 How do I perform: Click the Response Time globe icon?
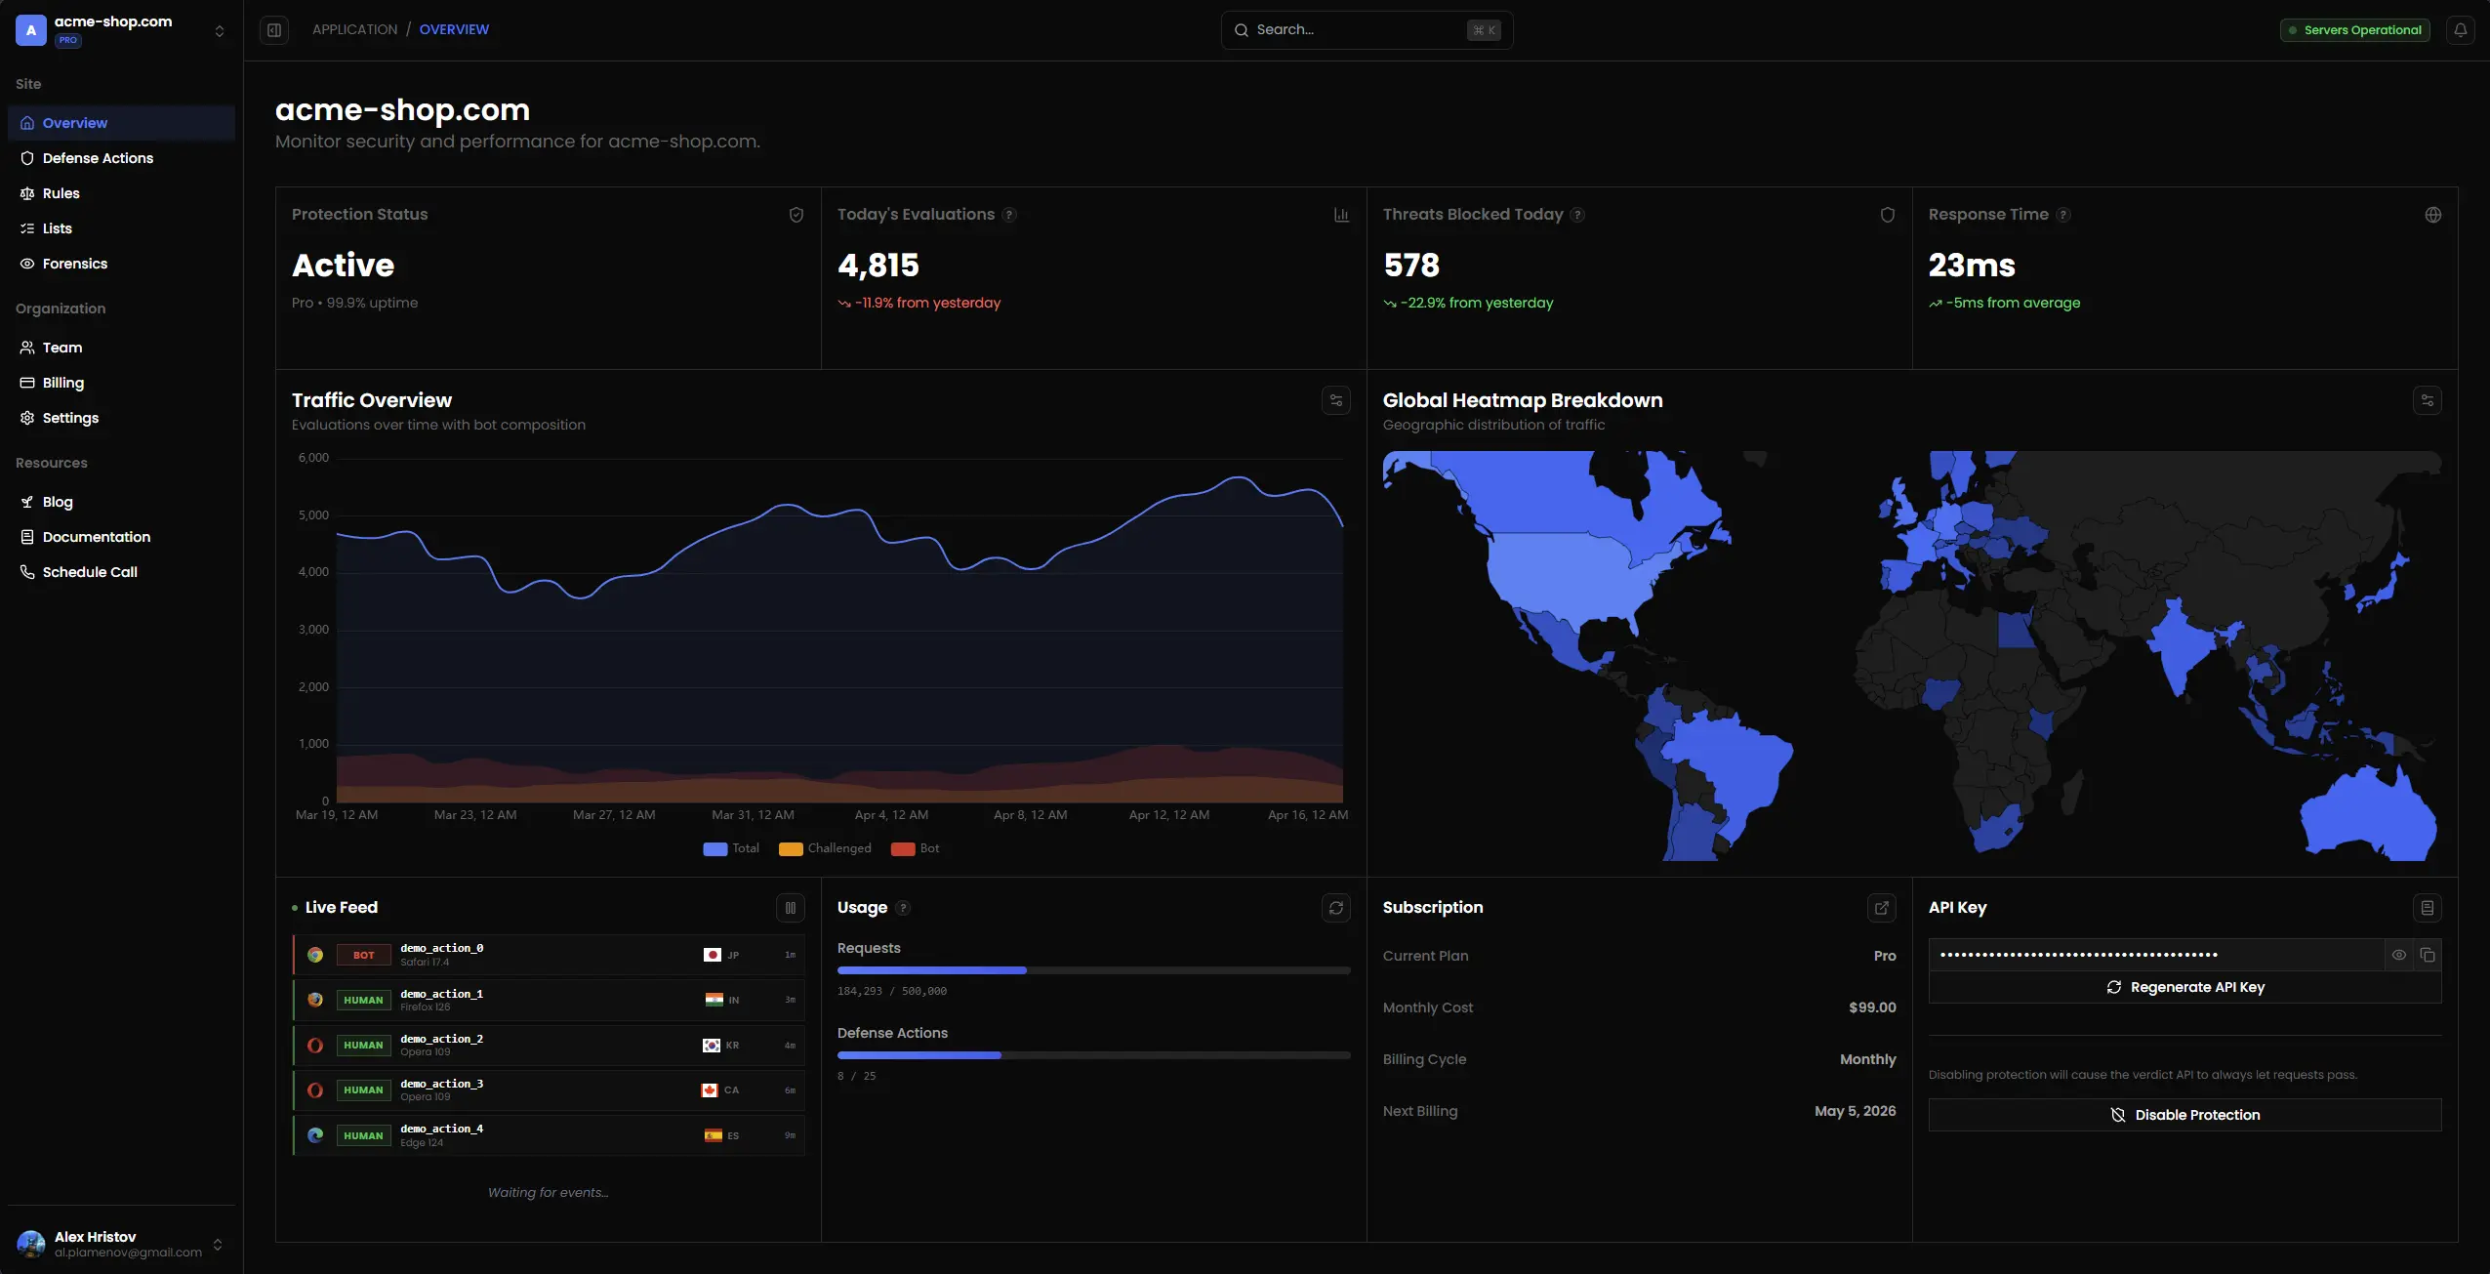pos(2432,215)
